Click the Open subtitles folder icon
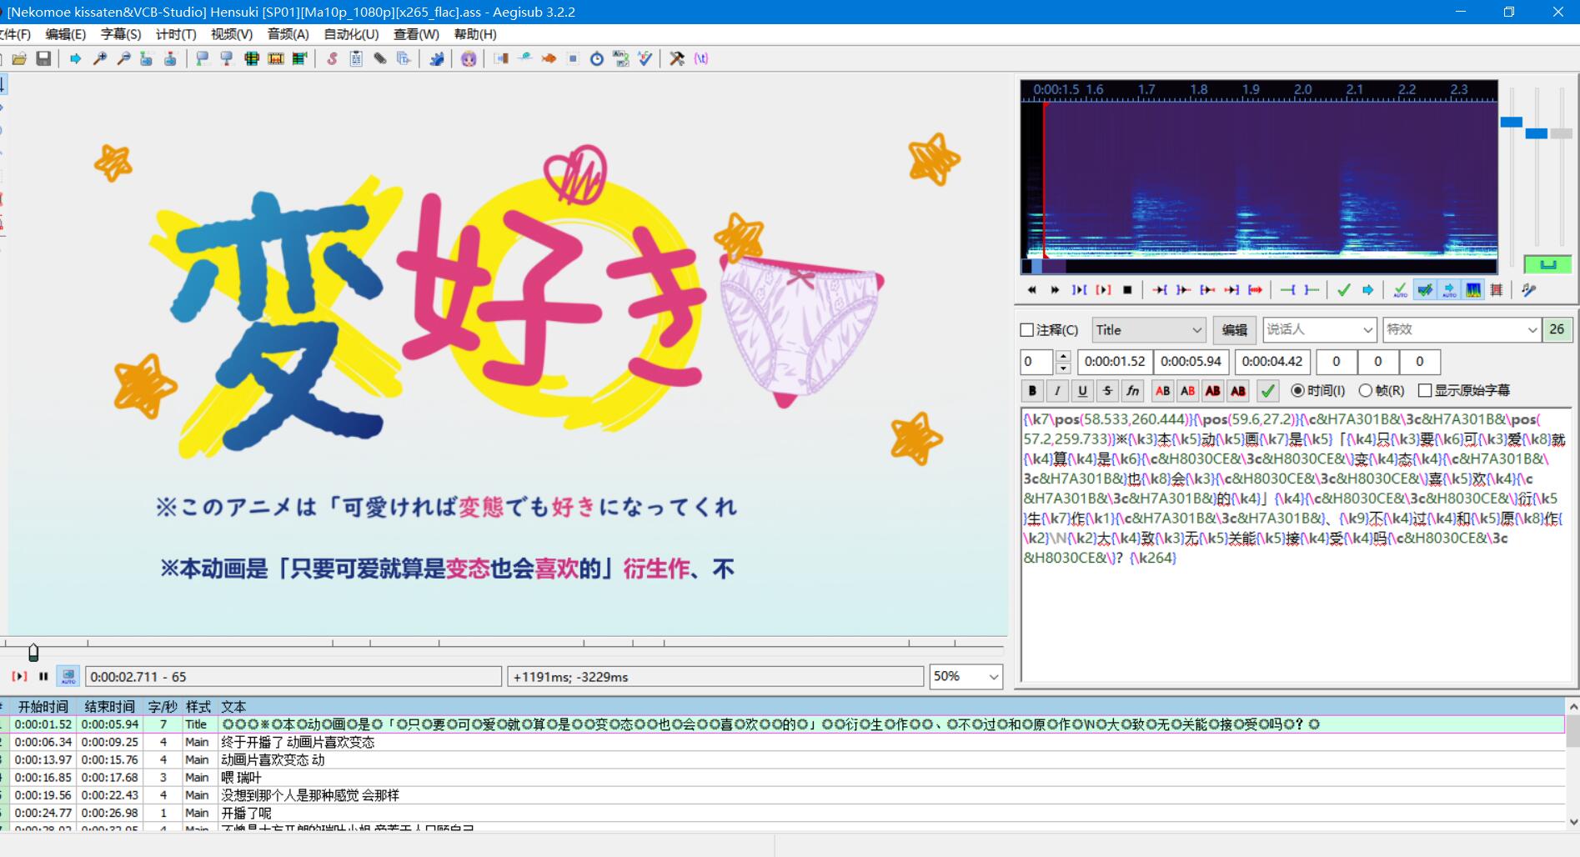This screenshot has width=1580, height=857. click(x=19, y=58)
